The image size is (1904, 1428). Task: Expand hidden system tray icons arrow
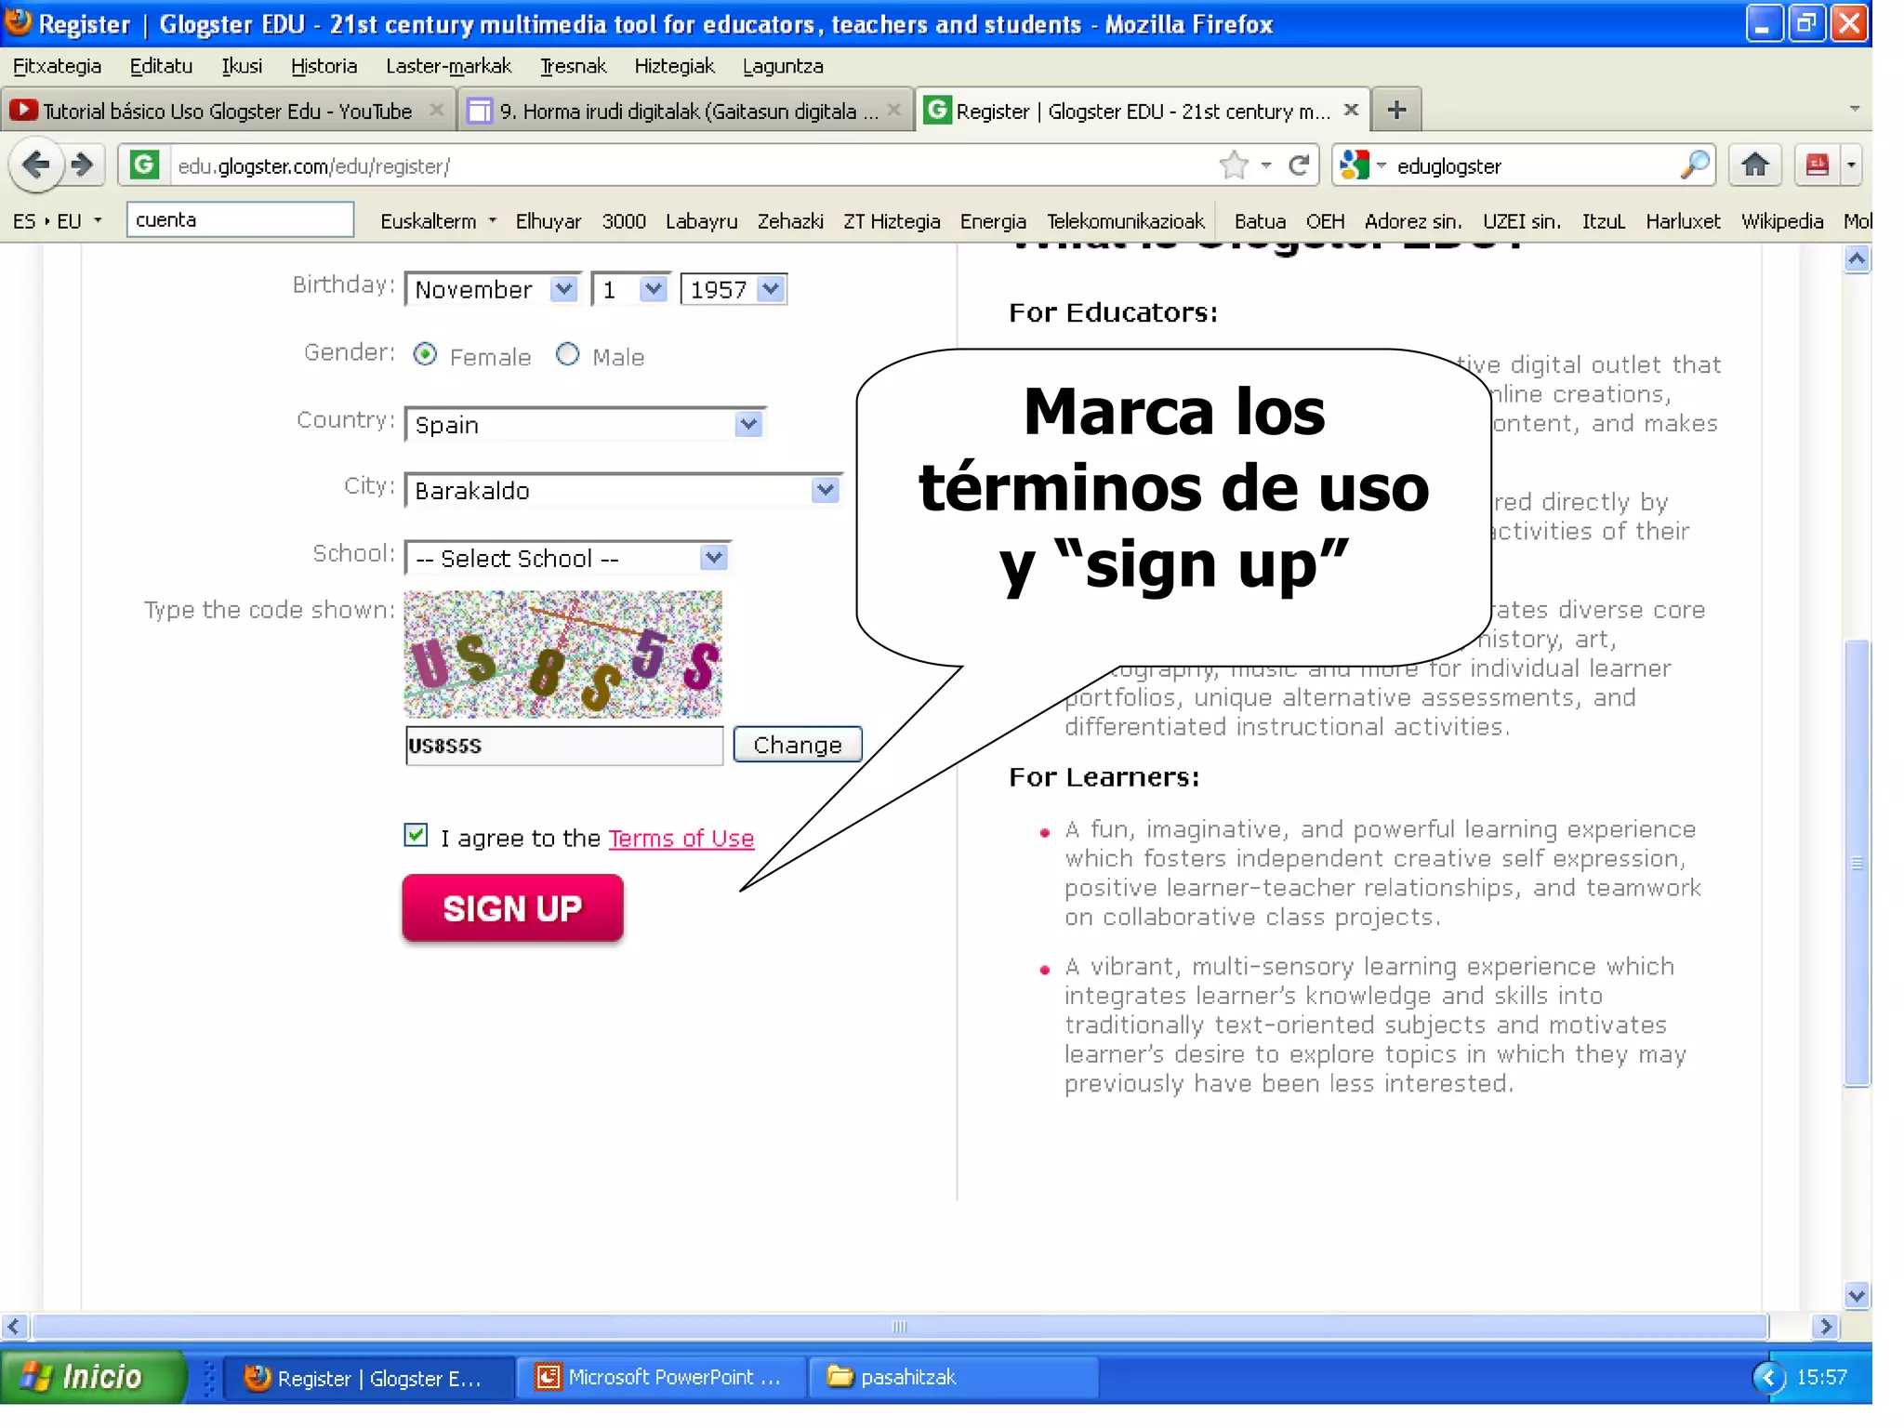tap(1767, 1377)
